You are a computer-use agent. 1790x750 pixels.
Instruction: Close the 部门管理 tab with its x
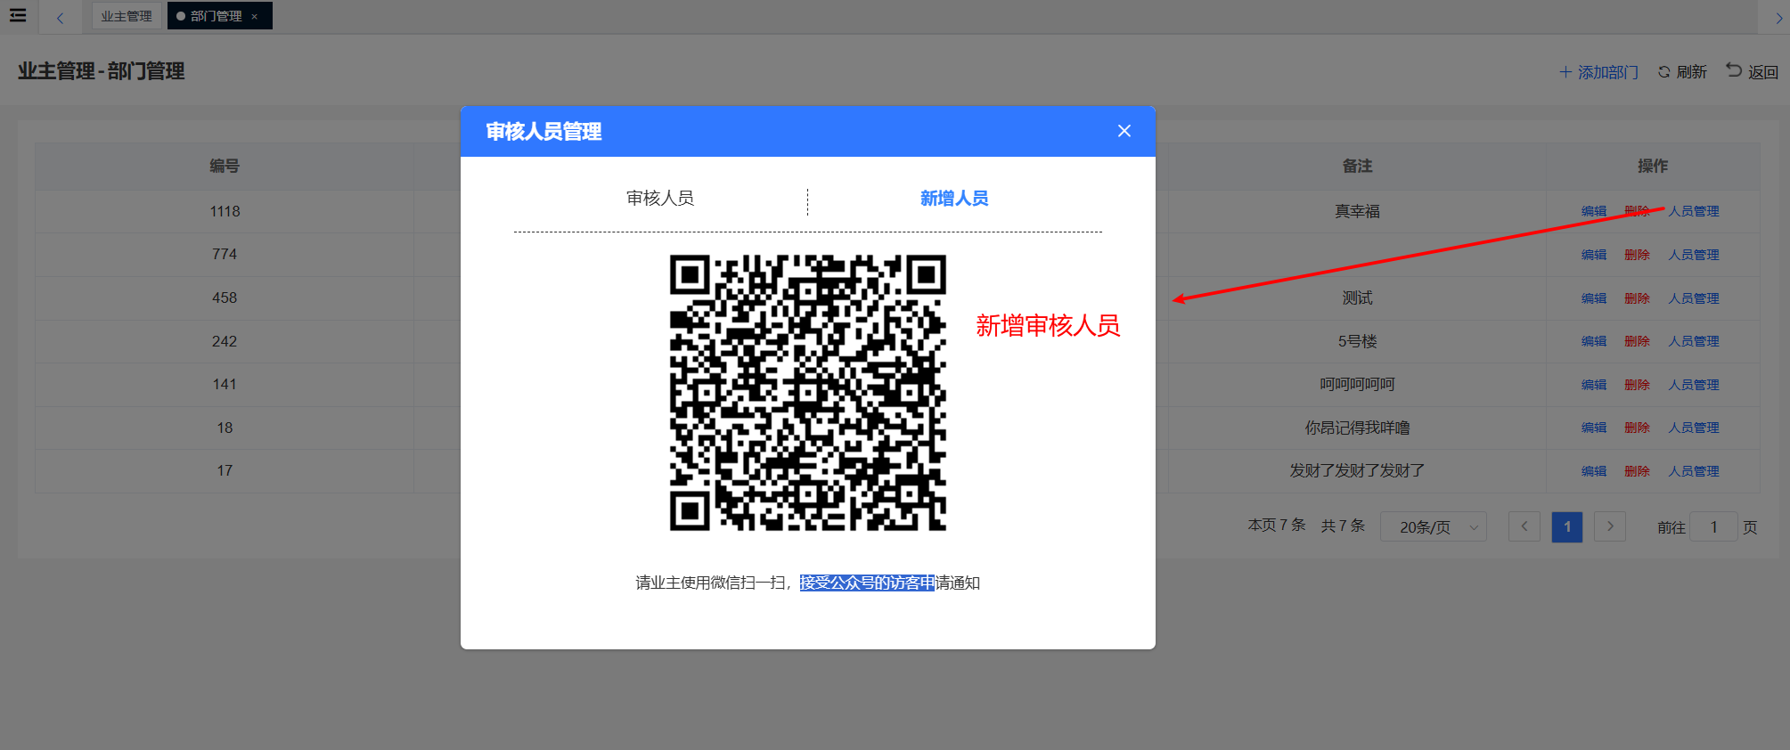pos(254,16)
